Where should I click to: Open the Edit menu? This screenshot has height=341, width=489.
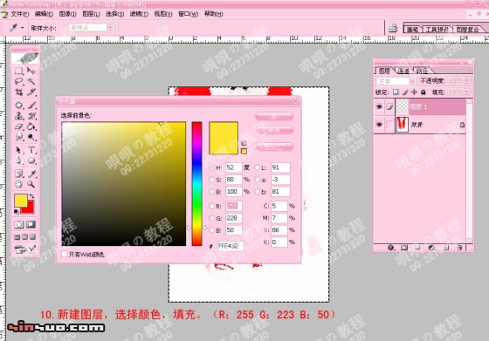tap(44, 14)
